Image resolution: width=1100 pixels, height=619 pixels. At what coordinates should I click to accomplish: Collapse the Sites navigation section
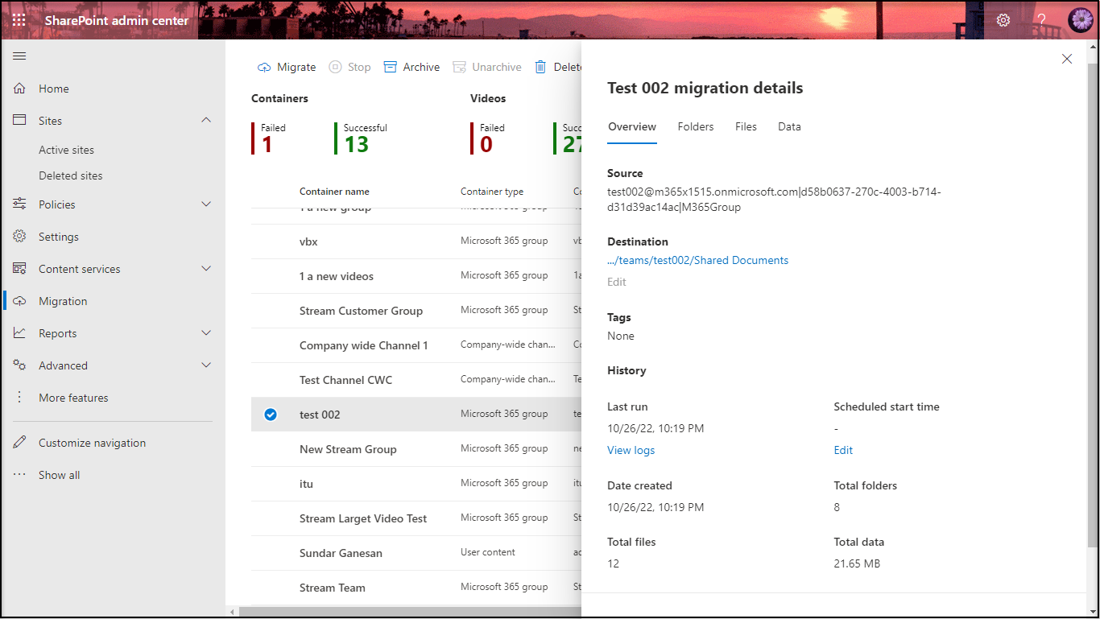pos(206,121)
